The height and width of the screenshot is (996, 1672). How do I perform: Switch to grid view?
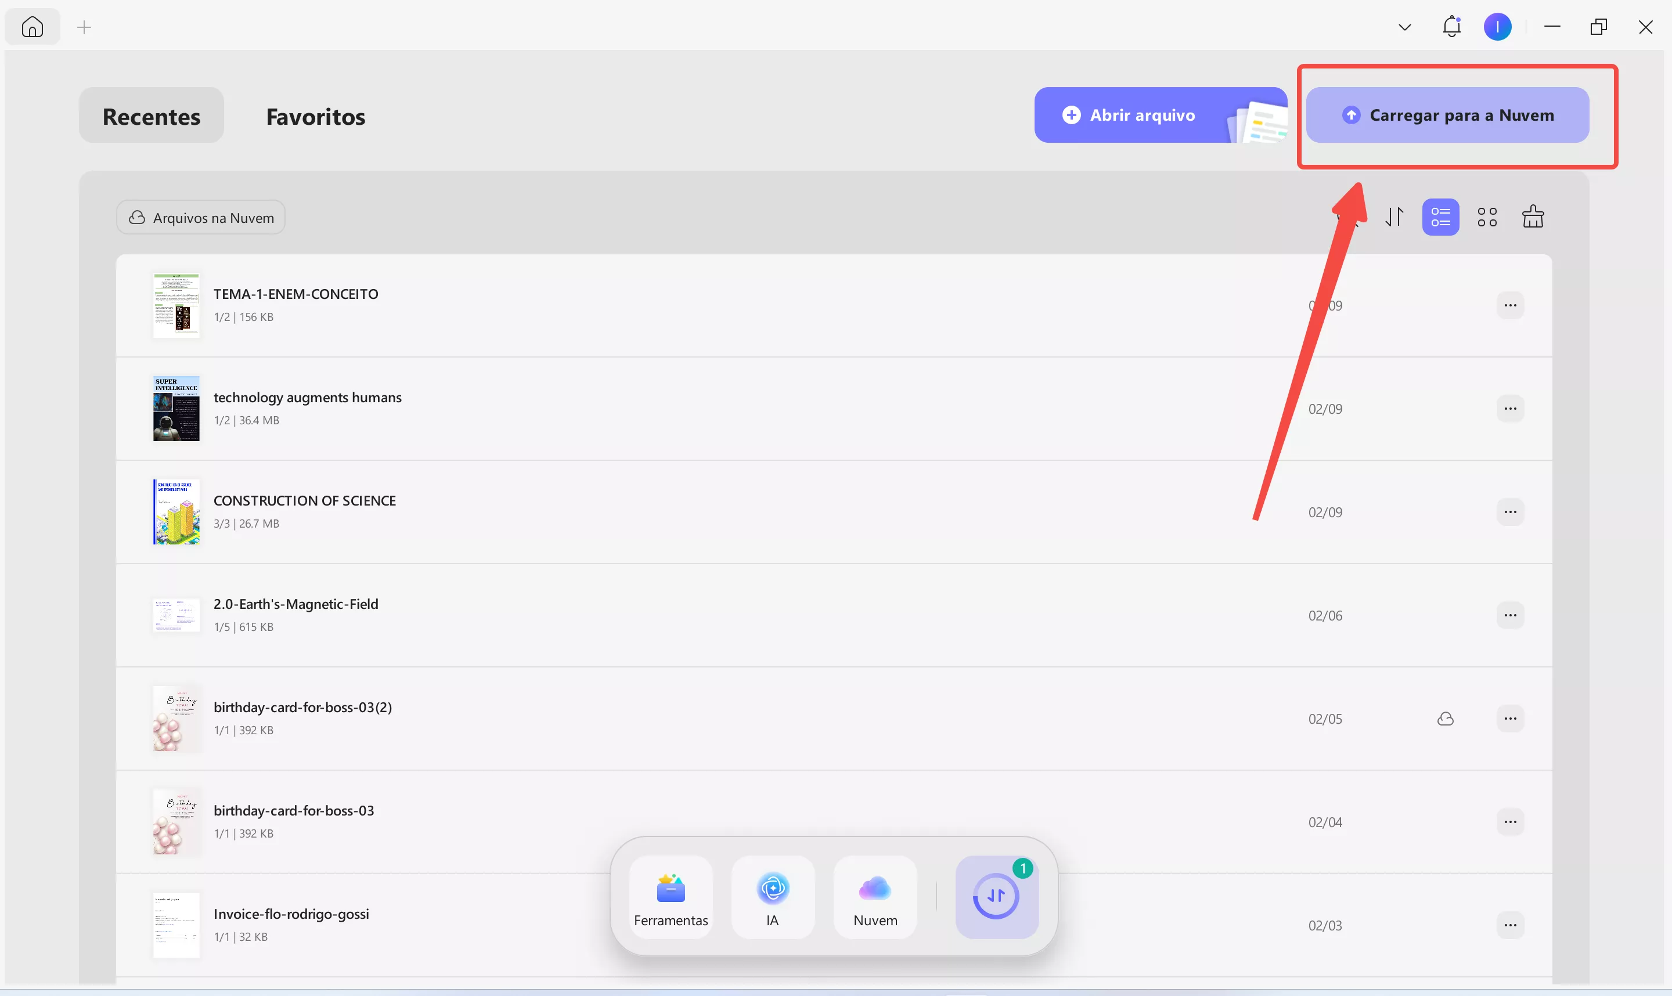tap(1487, 216)
